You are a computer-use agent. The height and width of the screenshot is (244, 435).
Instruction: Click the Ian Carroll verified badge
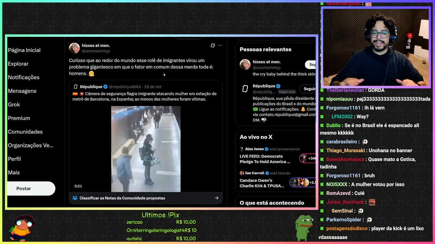pyautogui.click(x=267, y=173)
